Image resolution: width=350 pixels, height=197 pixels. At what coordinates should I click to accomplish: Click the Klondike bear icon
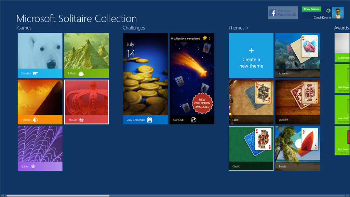pyautogui.click(x=35, y=73)
